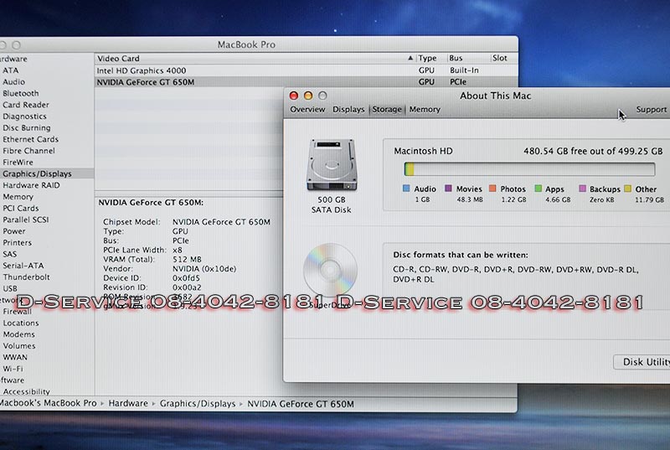Select NVIDIA GeForce GT 650M table row
670x450 pixels.
tap(306, 82)
